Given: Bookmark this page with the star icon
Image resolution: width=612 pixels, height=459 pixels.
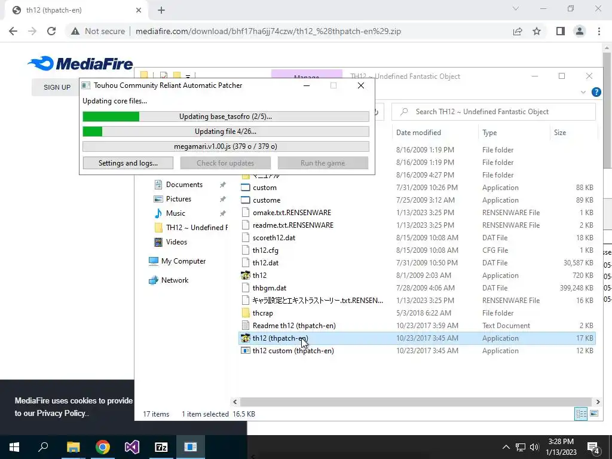Looking at the screenshot, I should (537, 31).
